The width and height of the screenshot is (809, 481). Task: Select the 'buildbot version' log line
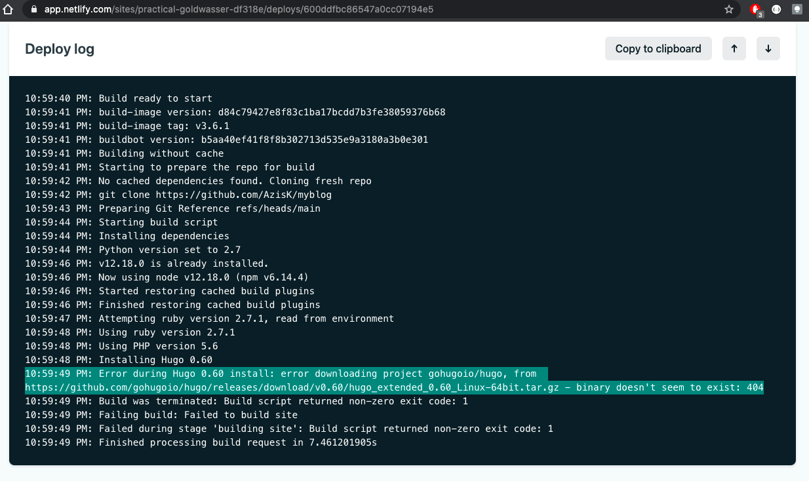click(227, 140)
